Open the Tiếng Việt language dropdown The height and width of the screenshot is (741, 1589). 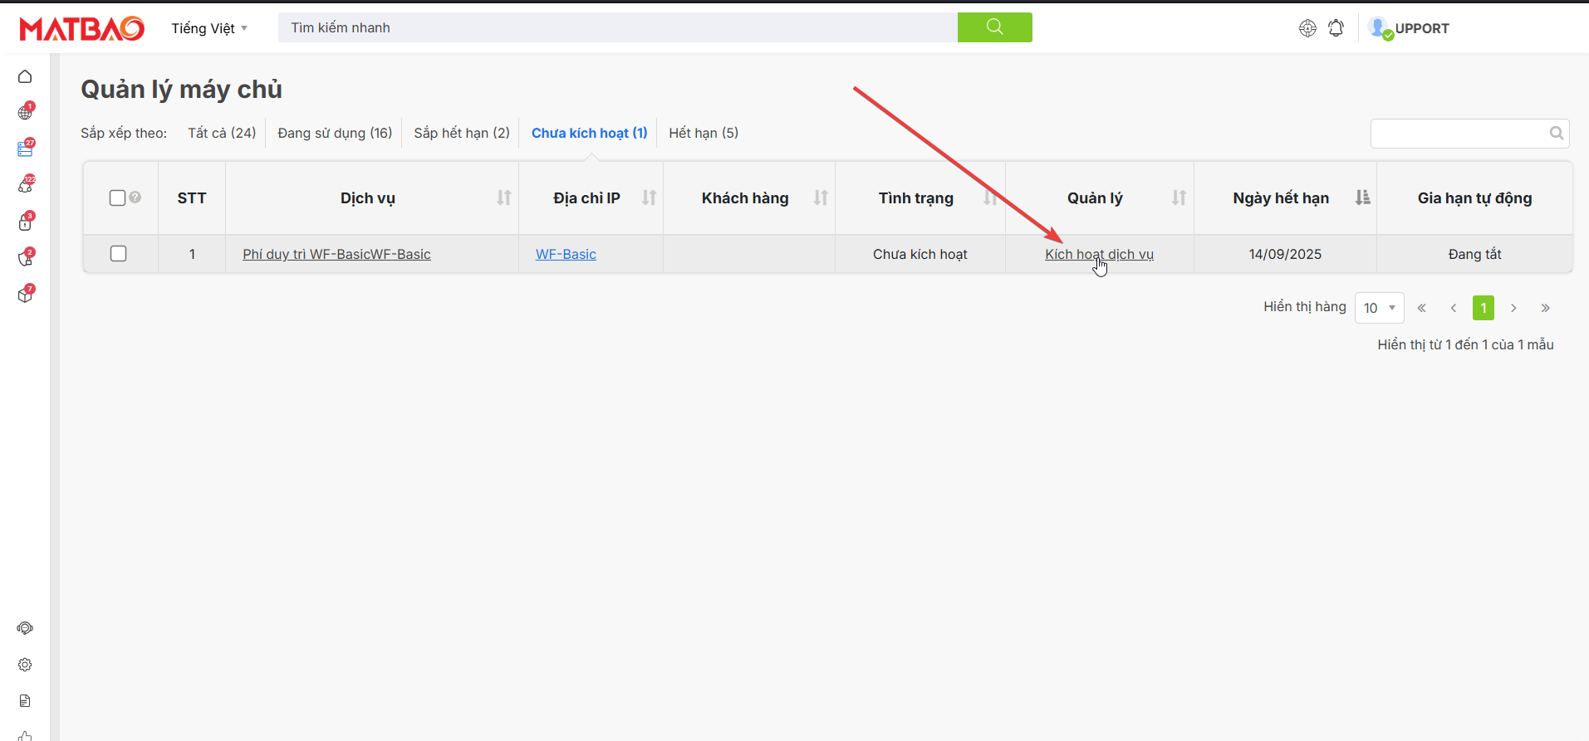coord(209,28)
